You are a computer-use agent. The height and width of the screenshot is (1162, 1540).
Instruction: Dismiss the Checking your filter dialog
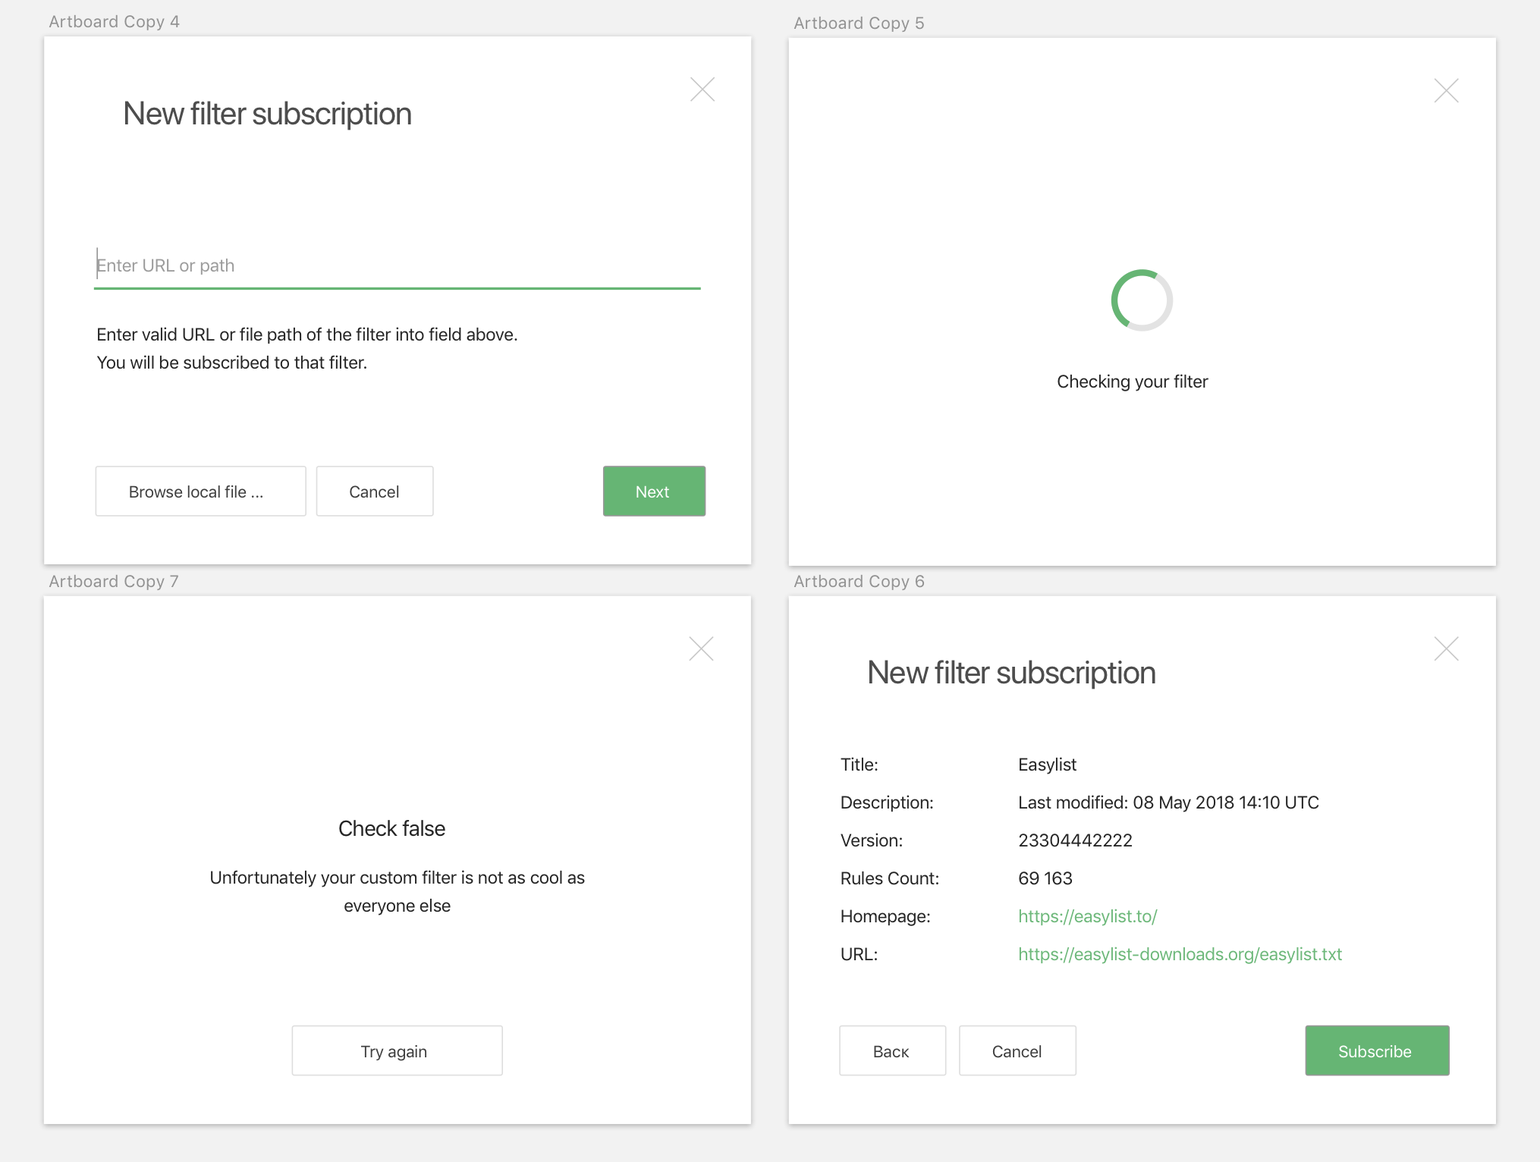pos(1446,90)
